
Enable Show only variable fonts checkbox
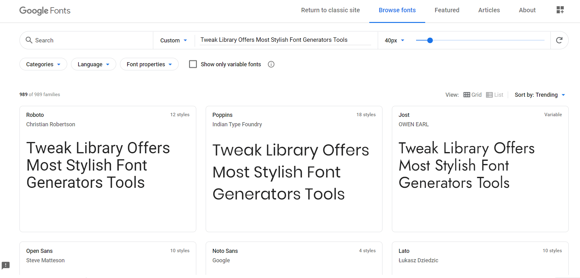click(193, 64)
